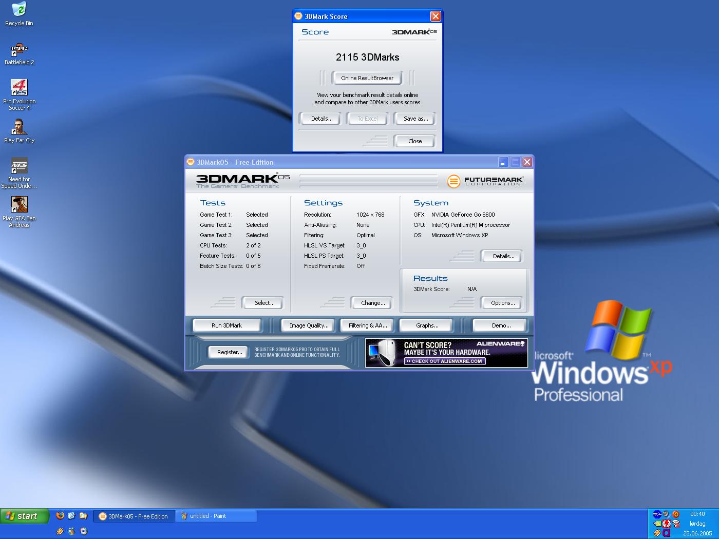Open the Windows Start menu
Image resolution: width=719 pixels, height=539 pixels.
pos(24,516)
